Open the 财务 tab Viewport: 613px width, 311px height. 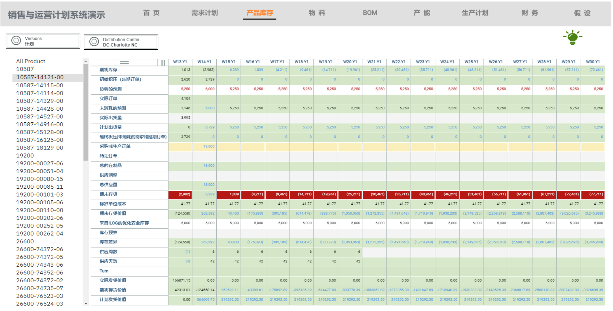529,13
